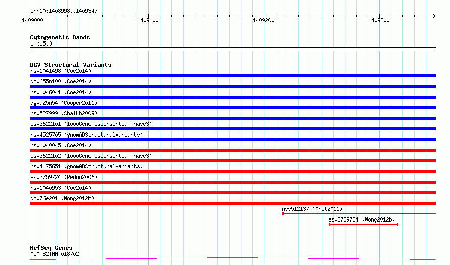Click the 1409200 ruler position
This screenshot has height=265, width=450.
(x=263, y=20)
